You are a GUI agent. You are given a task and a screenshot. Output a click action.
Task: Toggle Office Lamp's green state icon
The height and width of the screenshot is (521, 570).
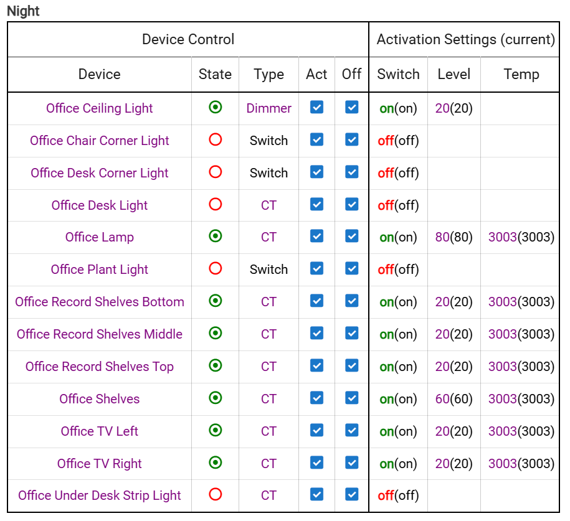[215, 236]
